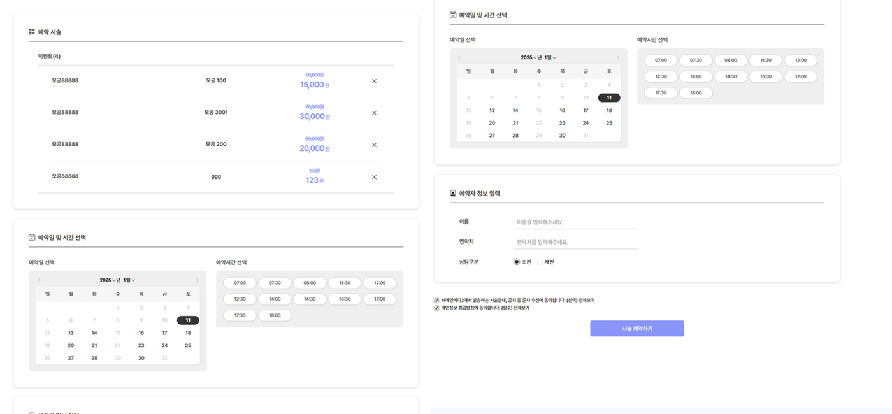Remove the ggg event row

pyautogui.click(x=374, y=177)
